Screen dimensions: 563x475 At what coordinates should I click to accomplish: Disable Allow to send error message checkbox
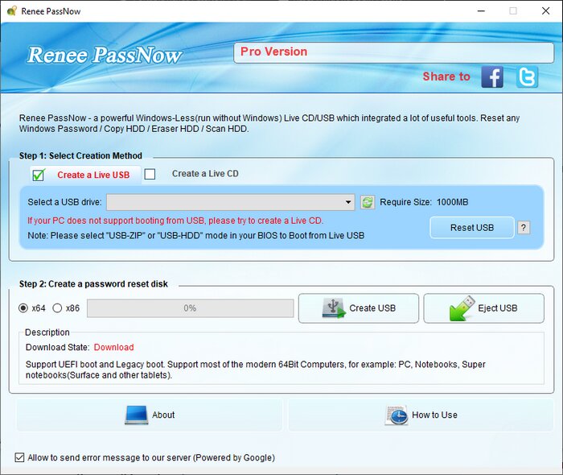[x=19, y=457]
